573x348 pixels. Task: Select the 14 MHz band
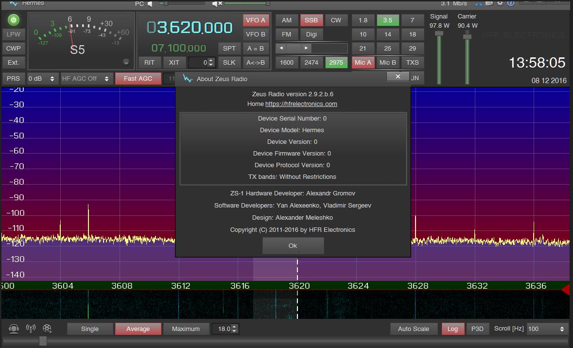[x=388, y=35]
